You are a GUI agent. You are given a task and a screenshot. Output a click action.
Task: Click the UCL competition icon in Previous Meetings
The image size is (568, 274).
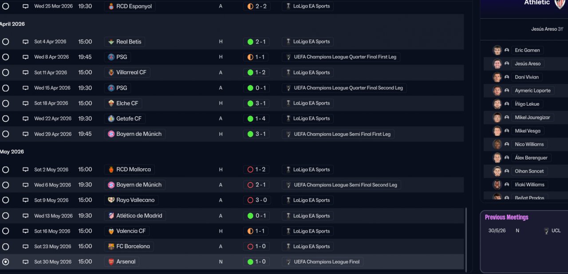coord(546,231)
